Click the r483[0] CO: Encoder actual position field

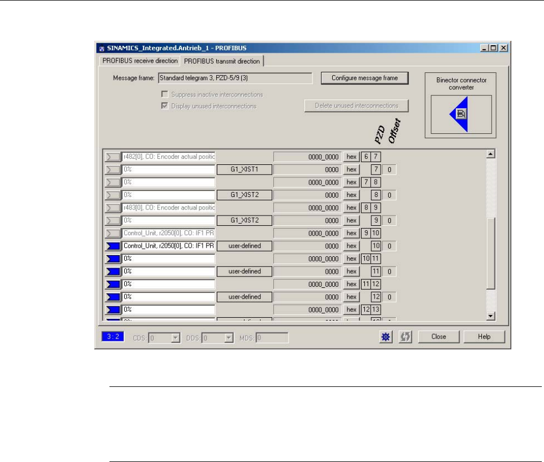point(169,208)
